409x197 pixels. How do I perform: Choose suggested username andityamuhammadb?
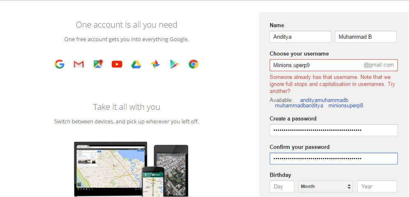pos(324,100)
